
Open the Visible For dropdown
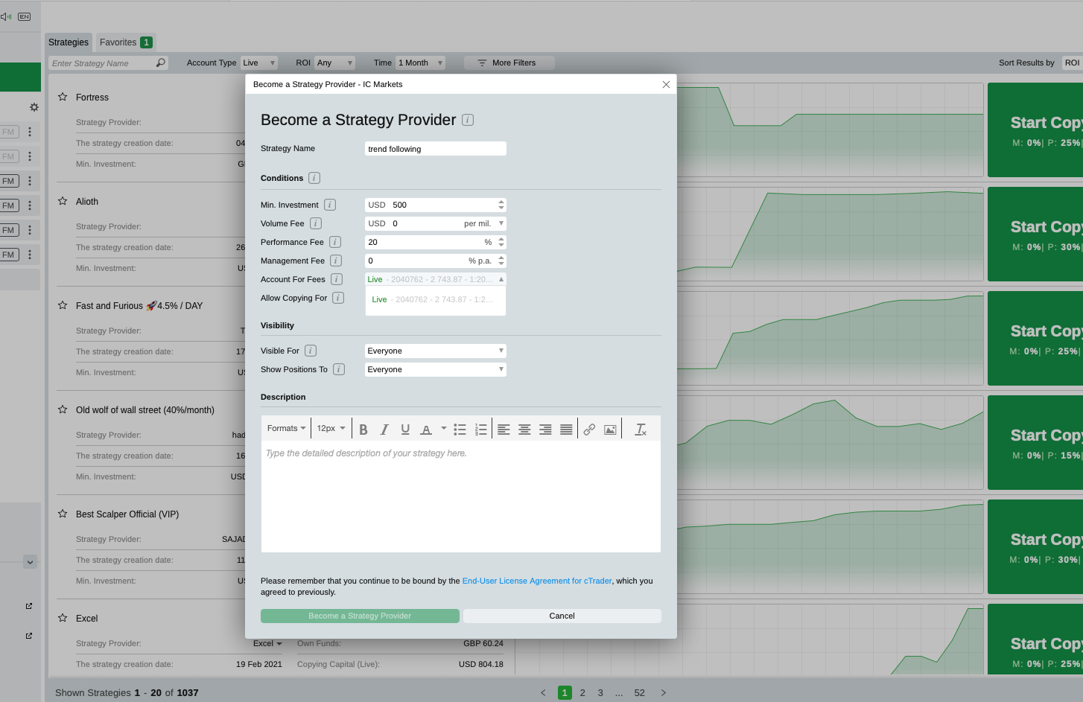click(x=435, y=351)
